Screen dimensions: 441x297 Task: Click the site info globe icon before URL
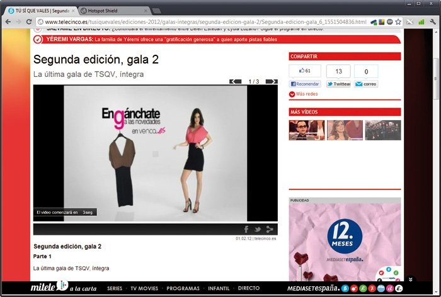[40, 22]
